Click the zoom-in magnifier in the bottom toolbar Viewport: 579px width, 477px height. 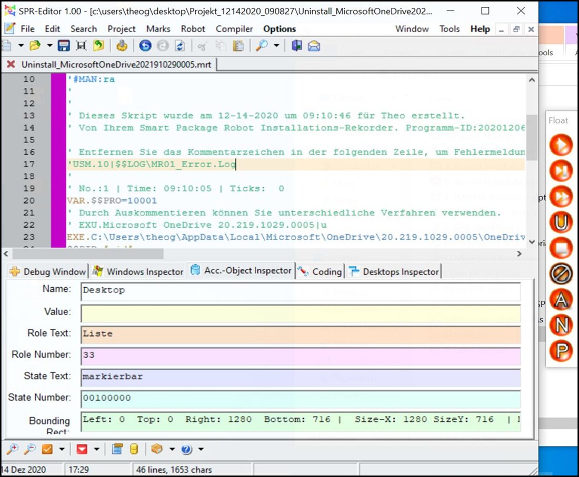[12, 449]
